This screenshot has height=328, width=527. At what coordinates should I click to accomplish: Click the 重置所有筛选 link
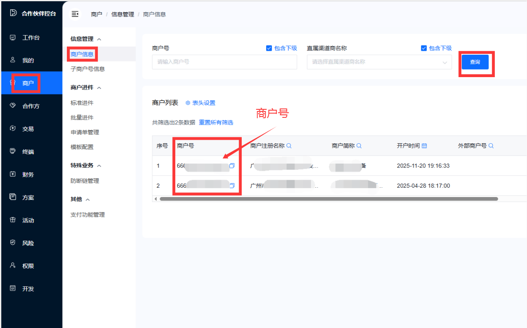(216, 122)
